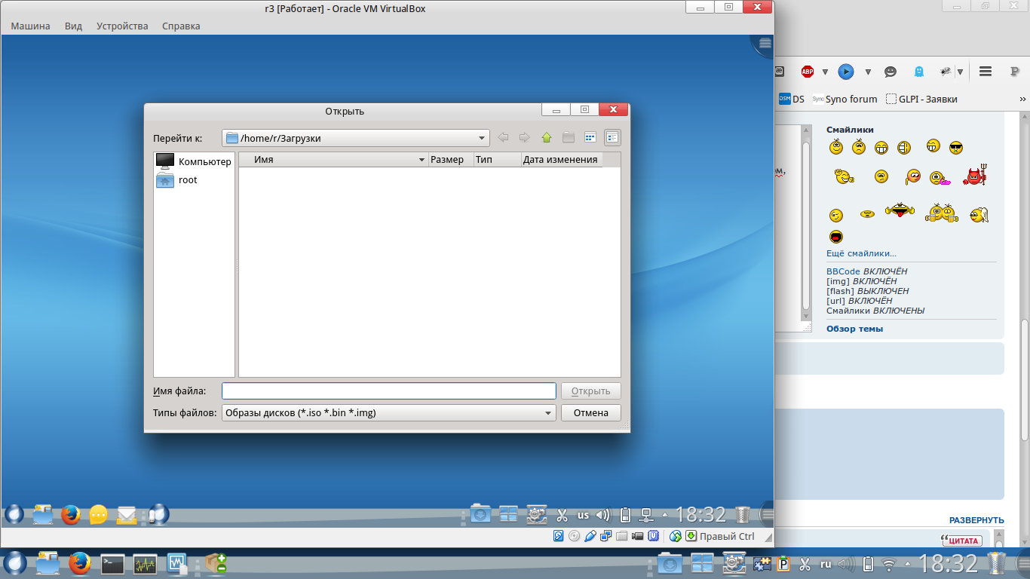This screenshot has height=579, width=1030.
Task: Open the host terminal from the bottom panel
Action: click(x=112, y=564)
